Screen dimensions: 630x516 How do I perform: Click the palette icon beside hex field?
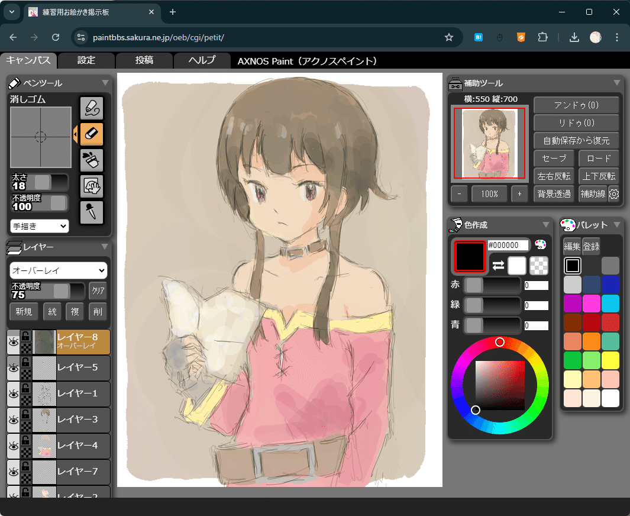[541, 244]
